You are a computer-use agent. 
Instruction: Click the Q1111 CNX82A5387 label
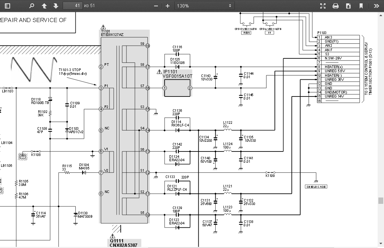pos(123,243)
